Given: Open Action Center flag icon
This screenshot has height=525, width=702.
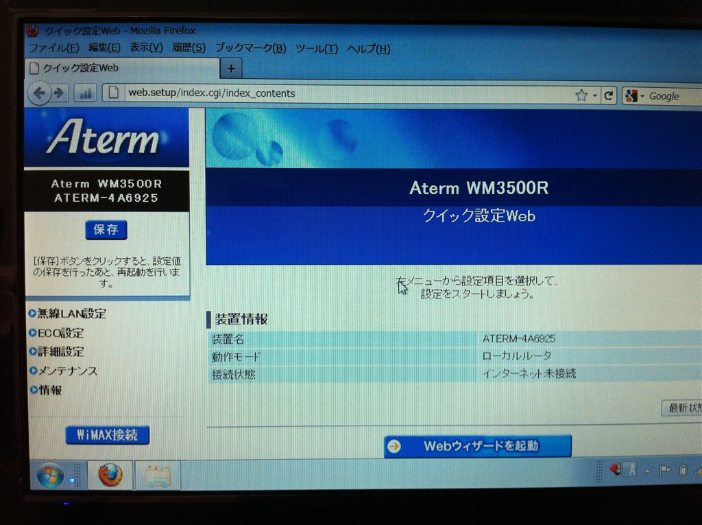Looking at the screenshot, I should click(665, 470).
